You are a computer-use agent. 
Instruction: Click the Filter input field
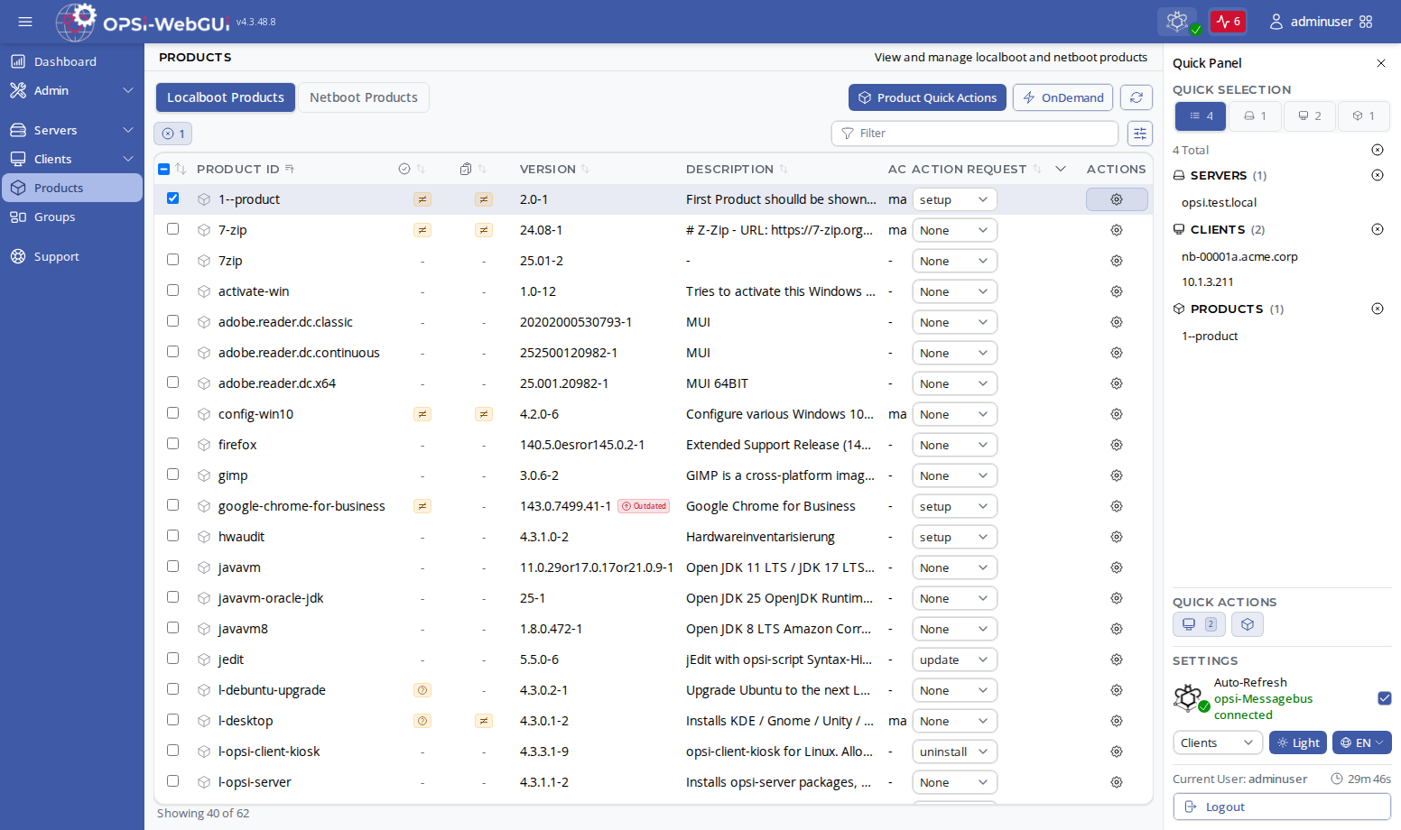coord(975,134)
